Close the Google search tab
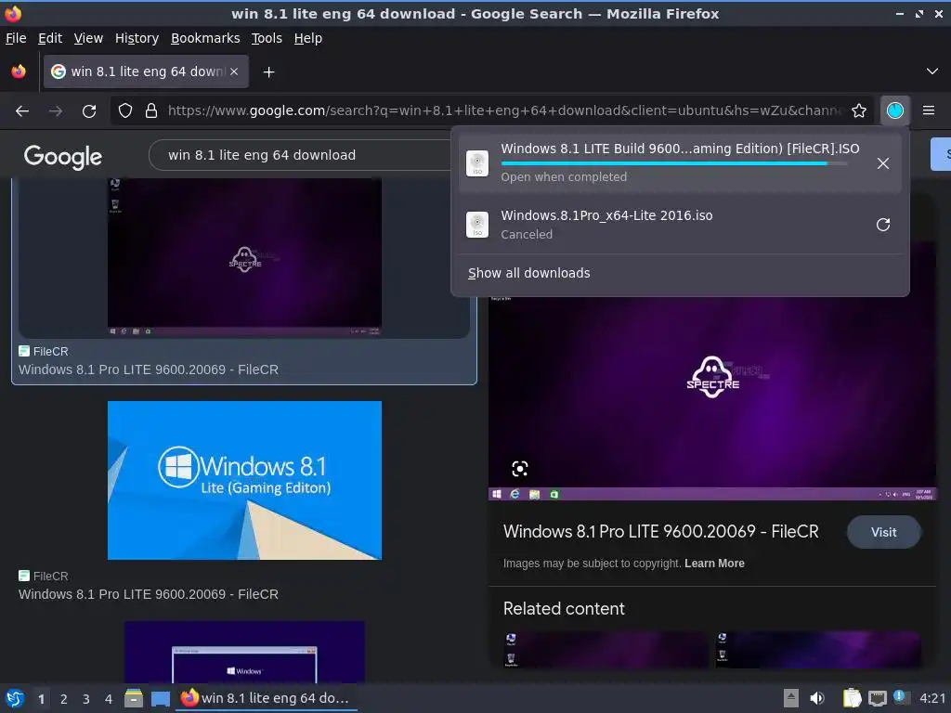The width and height of the screenshot is (951, 713). point(234,71)
